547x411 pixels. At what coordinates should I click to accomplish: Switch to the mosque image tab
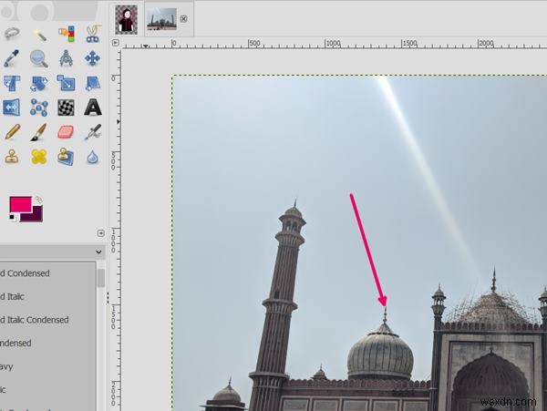pos(161,19)
